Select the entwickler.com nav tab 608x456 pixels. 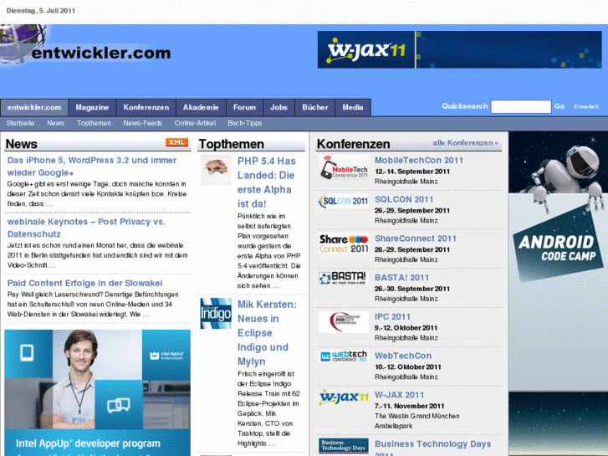point(34,107)
